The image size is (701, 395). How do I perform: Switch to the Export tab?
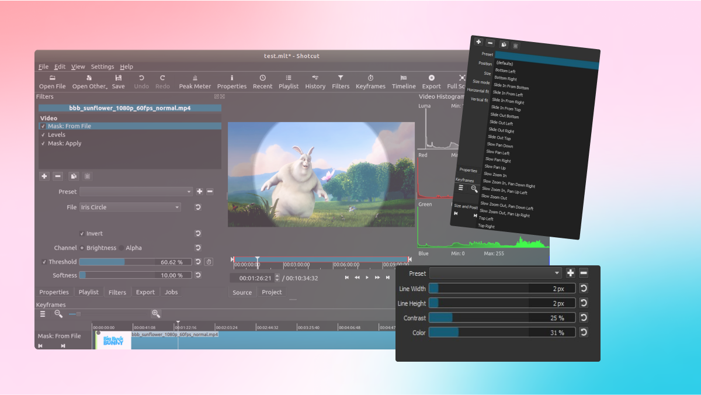(x=145, y=292)
